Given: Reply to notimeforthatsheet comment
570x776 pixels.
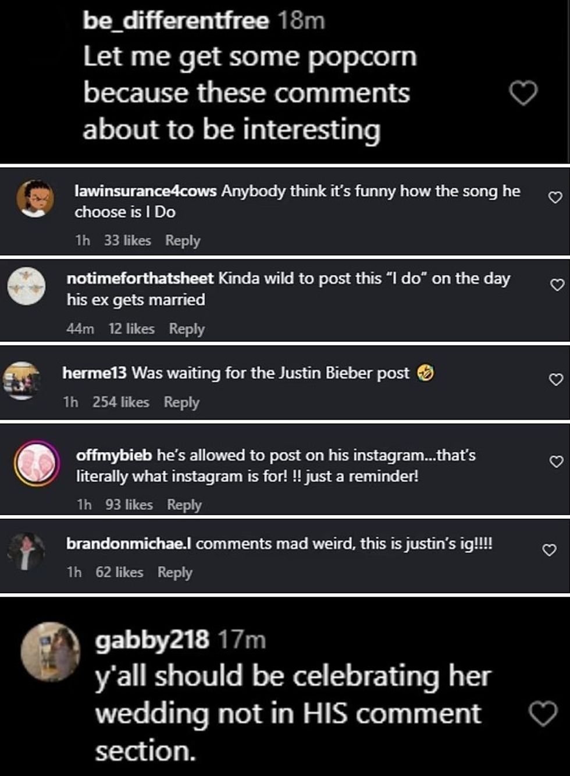Looking at the screenshot, I should click(187, 329).
